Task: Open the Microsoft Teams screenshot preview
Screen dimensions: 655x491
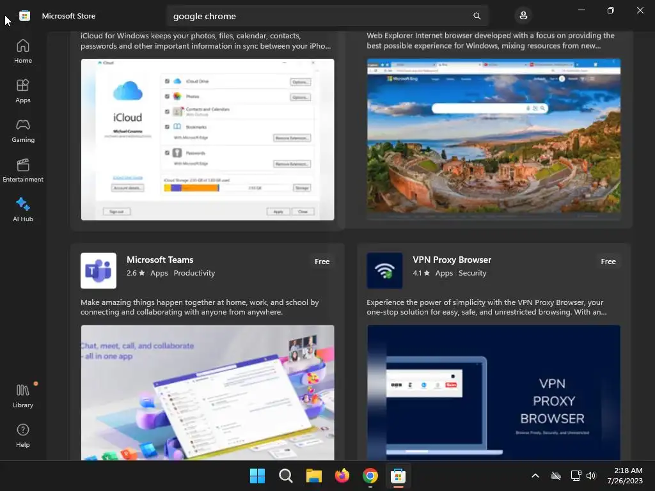Action: click(208, 393)
